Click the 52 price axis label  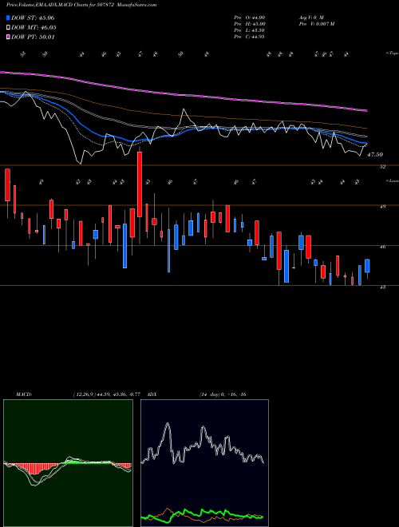click(x=382, y=167)
